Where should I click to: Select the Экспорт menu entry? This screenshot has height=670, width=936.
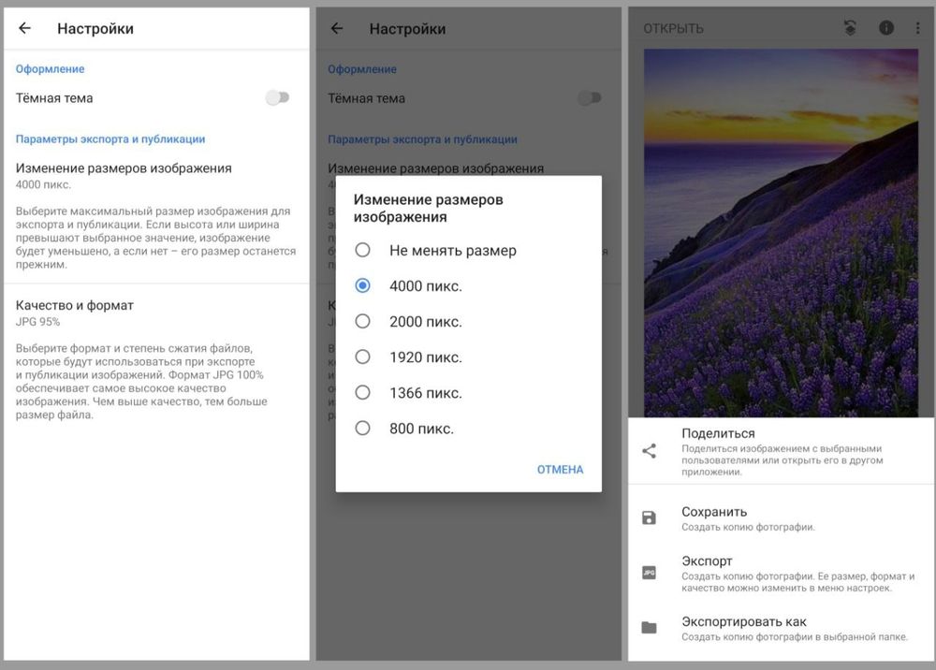tap(707, 561)
